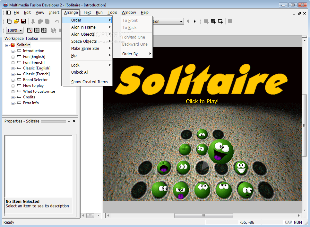Select the Extra Info tree item
310x227 pixels.
(31, 103)
